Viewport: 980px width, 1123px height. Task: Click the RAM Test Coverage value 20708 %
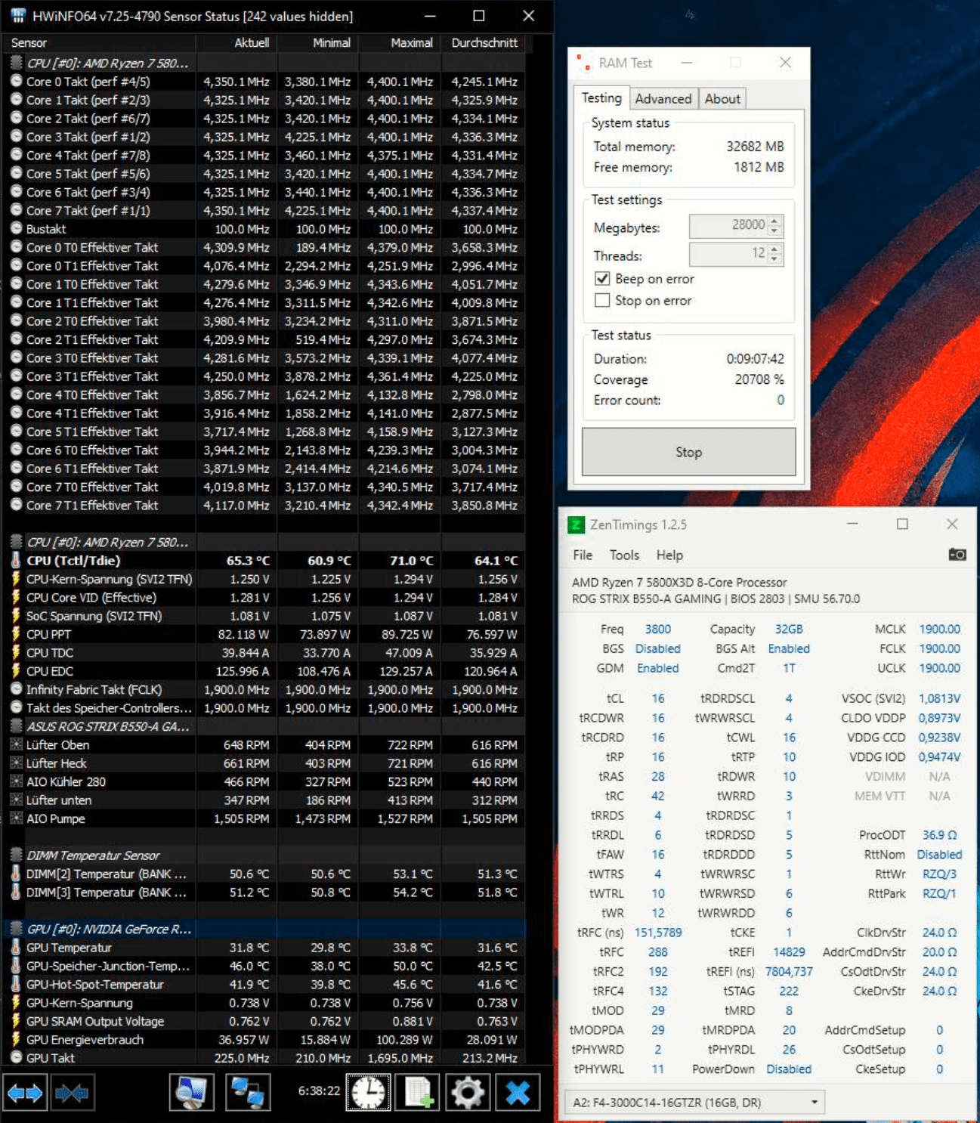[759, 379]
